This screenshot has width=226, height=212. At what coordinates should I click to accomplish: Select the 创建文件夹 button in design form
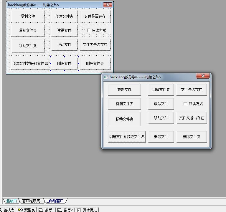(65, 16)
